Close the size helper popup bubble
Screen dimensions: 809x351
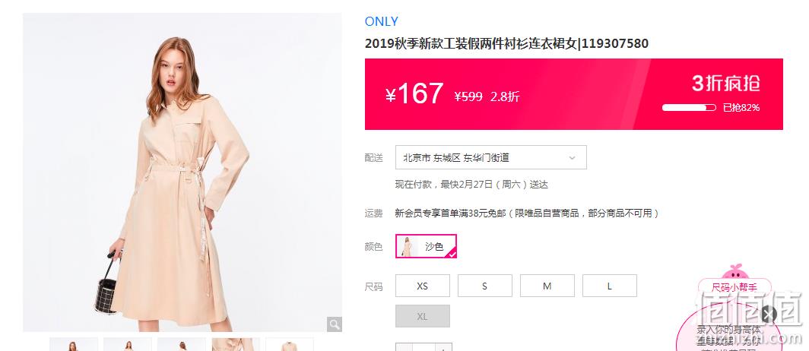click(768, 314)
